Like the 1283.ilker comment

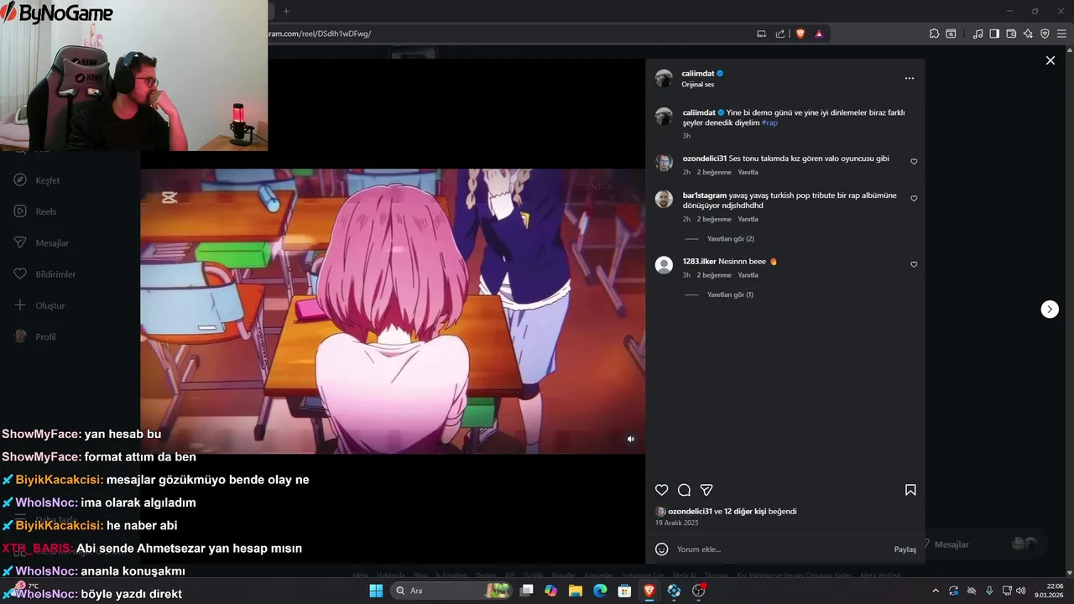coord(914,264)
